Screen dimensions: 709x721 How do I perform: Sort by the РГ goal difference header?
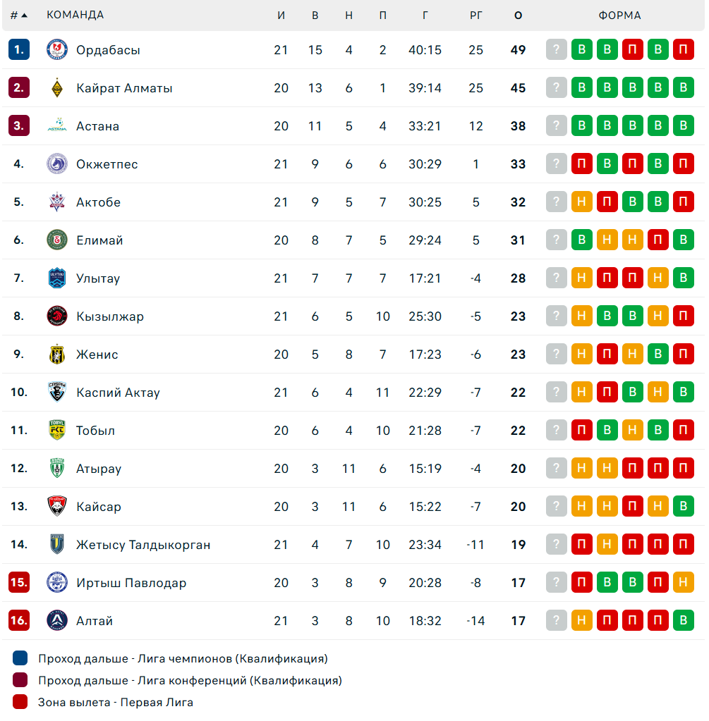coord(475,16)
